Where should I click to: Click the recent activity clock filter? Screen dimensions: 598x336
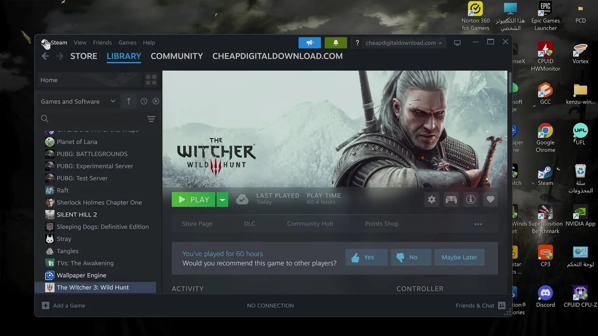click(144, 101)
